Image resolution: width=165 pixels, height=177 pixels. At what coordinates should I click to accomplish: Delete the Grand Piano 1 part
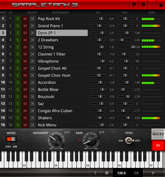32,26
